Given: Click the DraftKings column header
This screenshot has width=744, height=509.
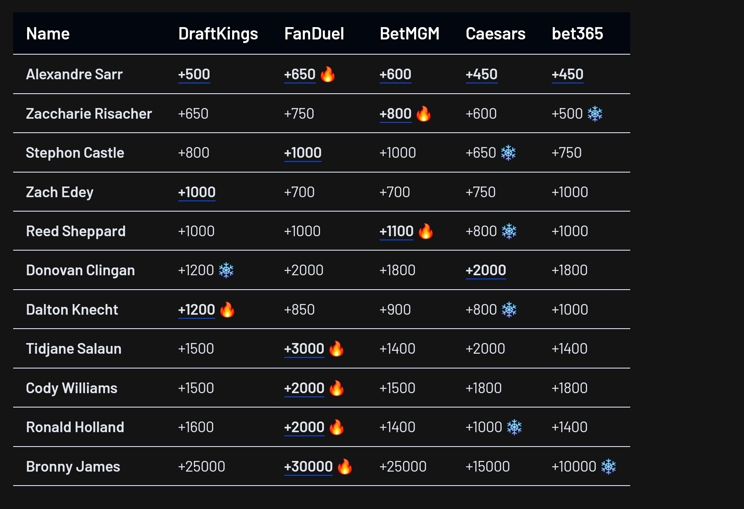Looking at the screenshot, I should [218, 34].
